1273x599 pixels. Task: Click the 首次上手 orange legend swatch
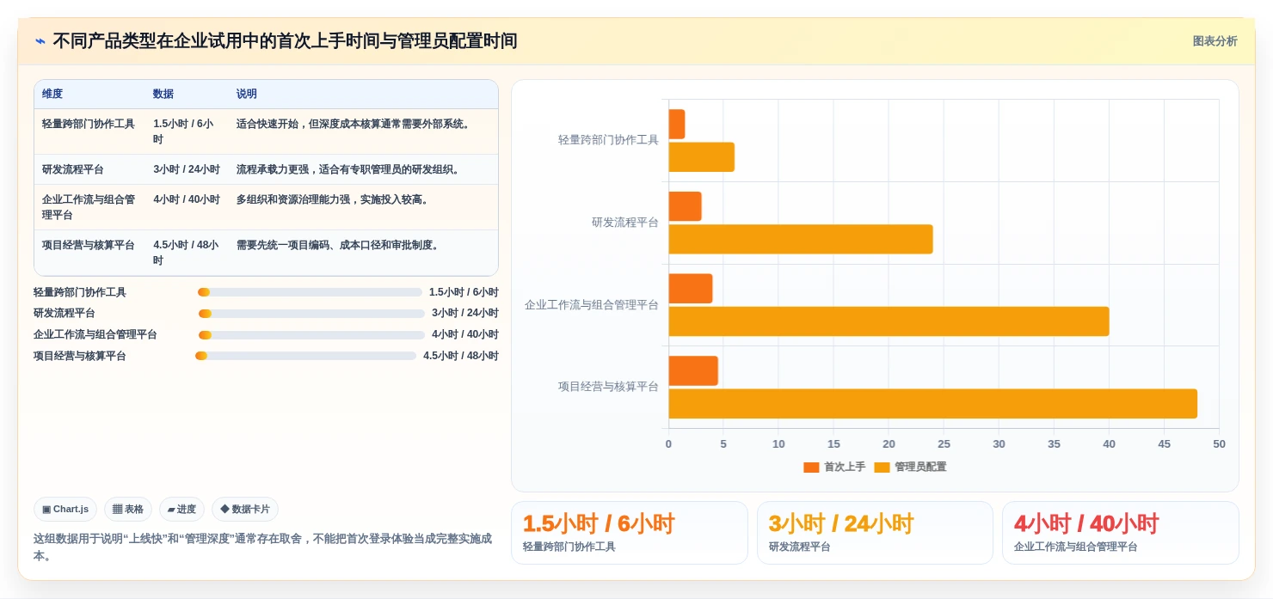811,468
